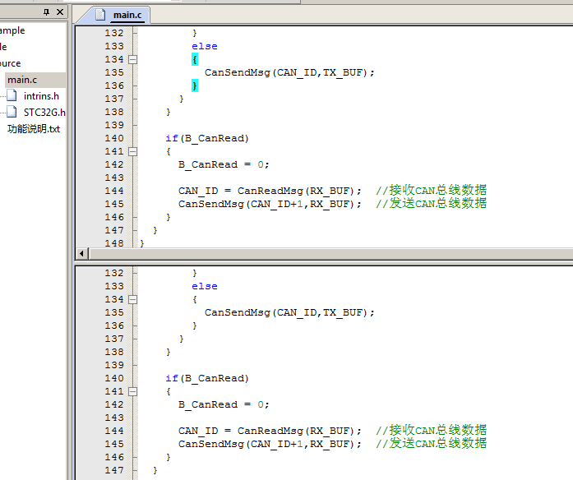Click 'B_CanRead = 0;' in upper pane
The height and width of the screenshot is (480, 573).
224,164
